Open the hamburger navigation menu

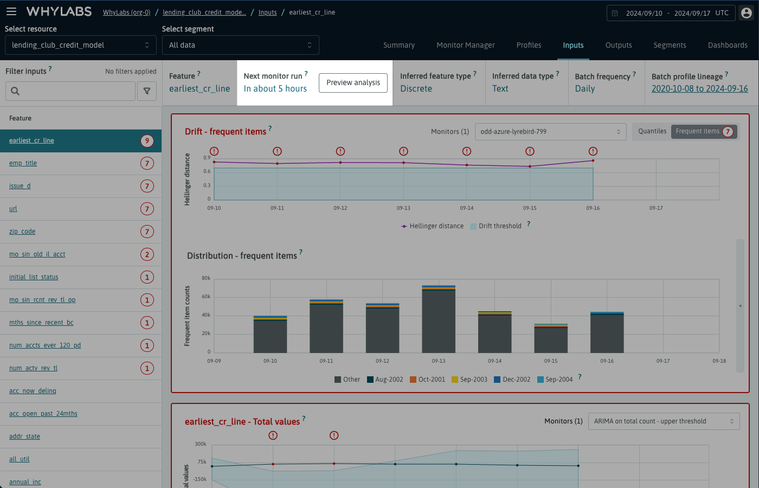(x=11, y=11)
